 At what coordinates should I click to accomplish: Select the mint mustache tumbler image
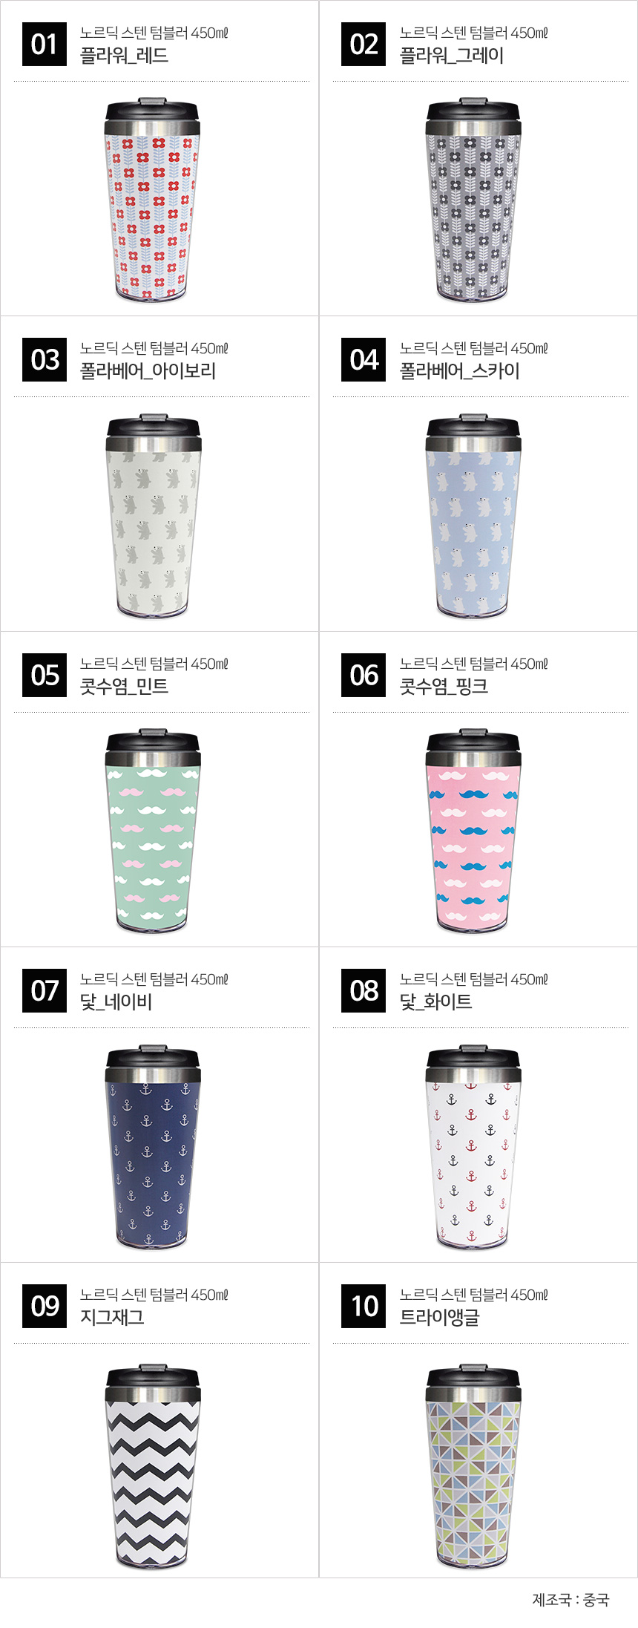click(153, 831)
